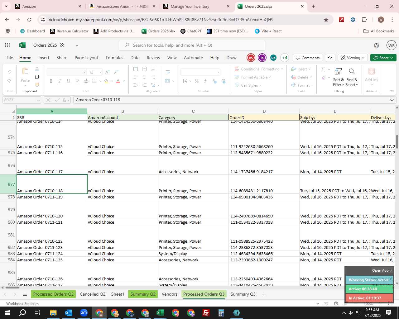The image size is (399, 319).
Task: Click in the Search for tools box
Action: (192, 45)
